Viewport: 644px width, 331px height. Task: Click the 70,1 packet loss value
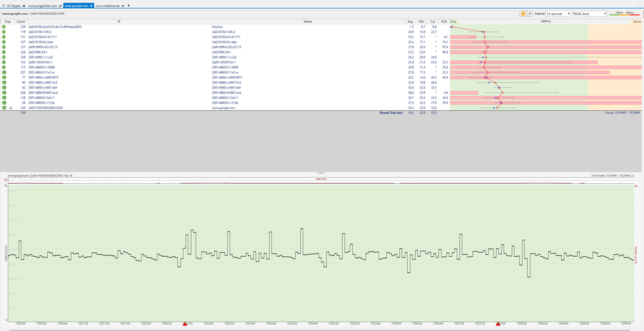(x=445, y=42)
